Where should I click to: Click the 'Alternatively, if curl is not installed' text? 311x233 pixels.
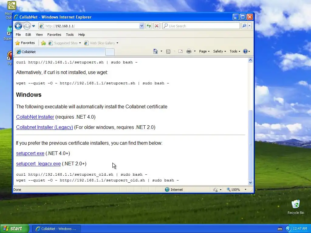[62, 72]
